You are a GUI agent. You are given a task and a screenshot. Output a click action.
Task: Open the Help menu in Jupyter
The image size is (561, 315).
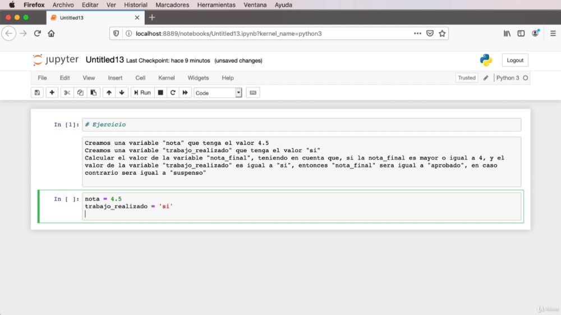pyautogui.click(x=228, y=77)
